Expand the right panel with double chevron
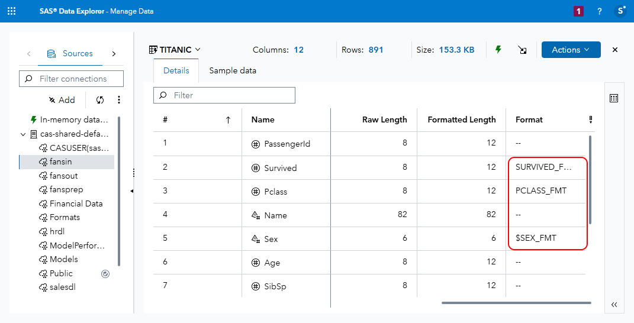Image resolution: width=634 pixels, height=323 pixels. click(614, 305)
